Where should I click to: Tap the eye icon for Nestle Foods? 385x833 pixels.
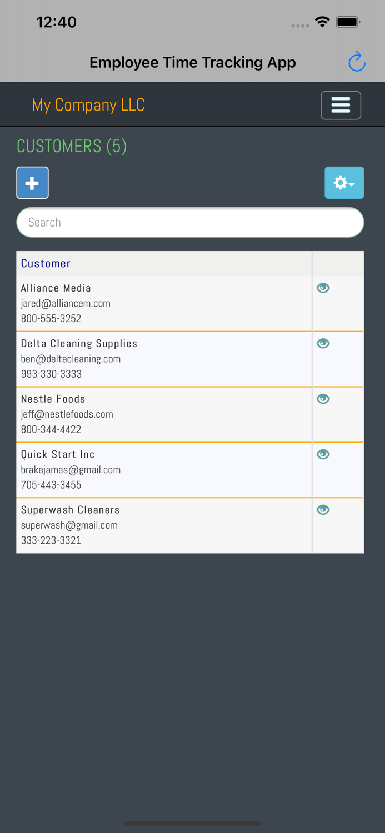tap(323, 398)
